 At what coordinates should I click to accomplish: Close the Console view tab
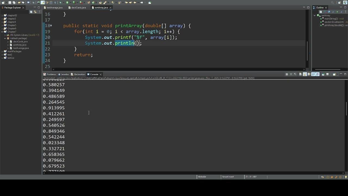pos(101,74)
